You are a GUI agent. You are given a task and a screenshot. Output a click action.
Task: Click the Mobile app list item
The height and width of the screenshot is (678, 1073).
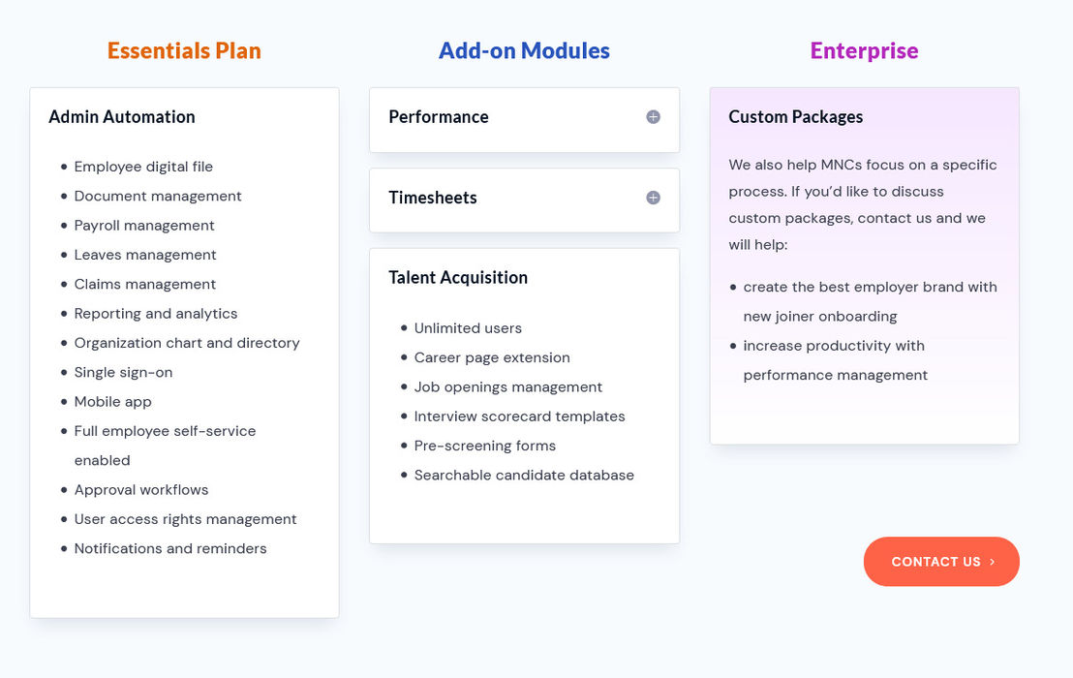coord(113,402)
